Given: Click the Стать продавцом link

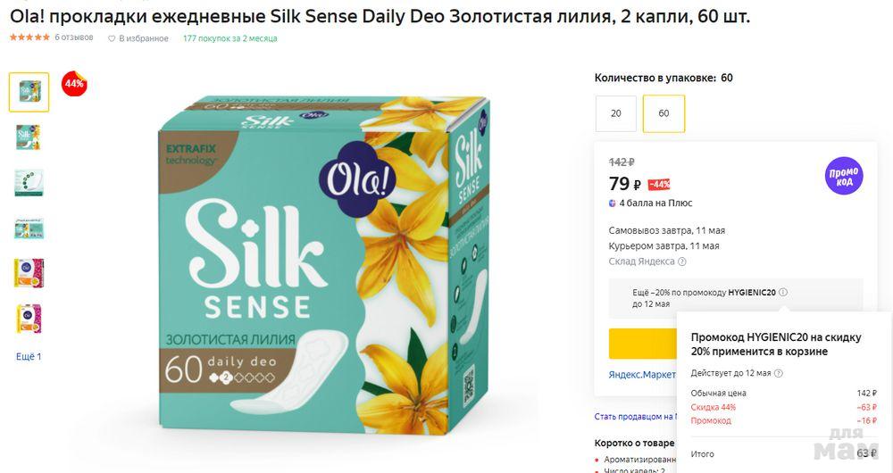Looking at the screenshot, I should 634,417.
